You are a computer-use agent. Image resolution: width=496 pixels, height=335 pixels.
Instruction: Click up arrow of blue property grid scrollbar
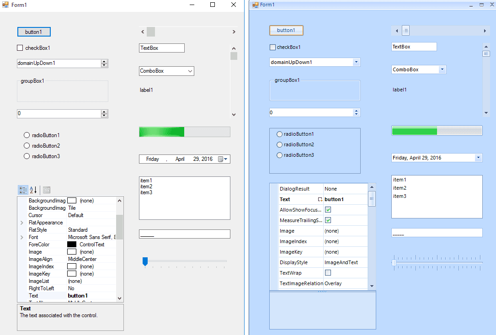point(372,187)
